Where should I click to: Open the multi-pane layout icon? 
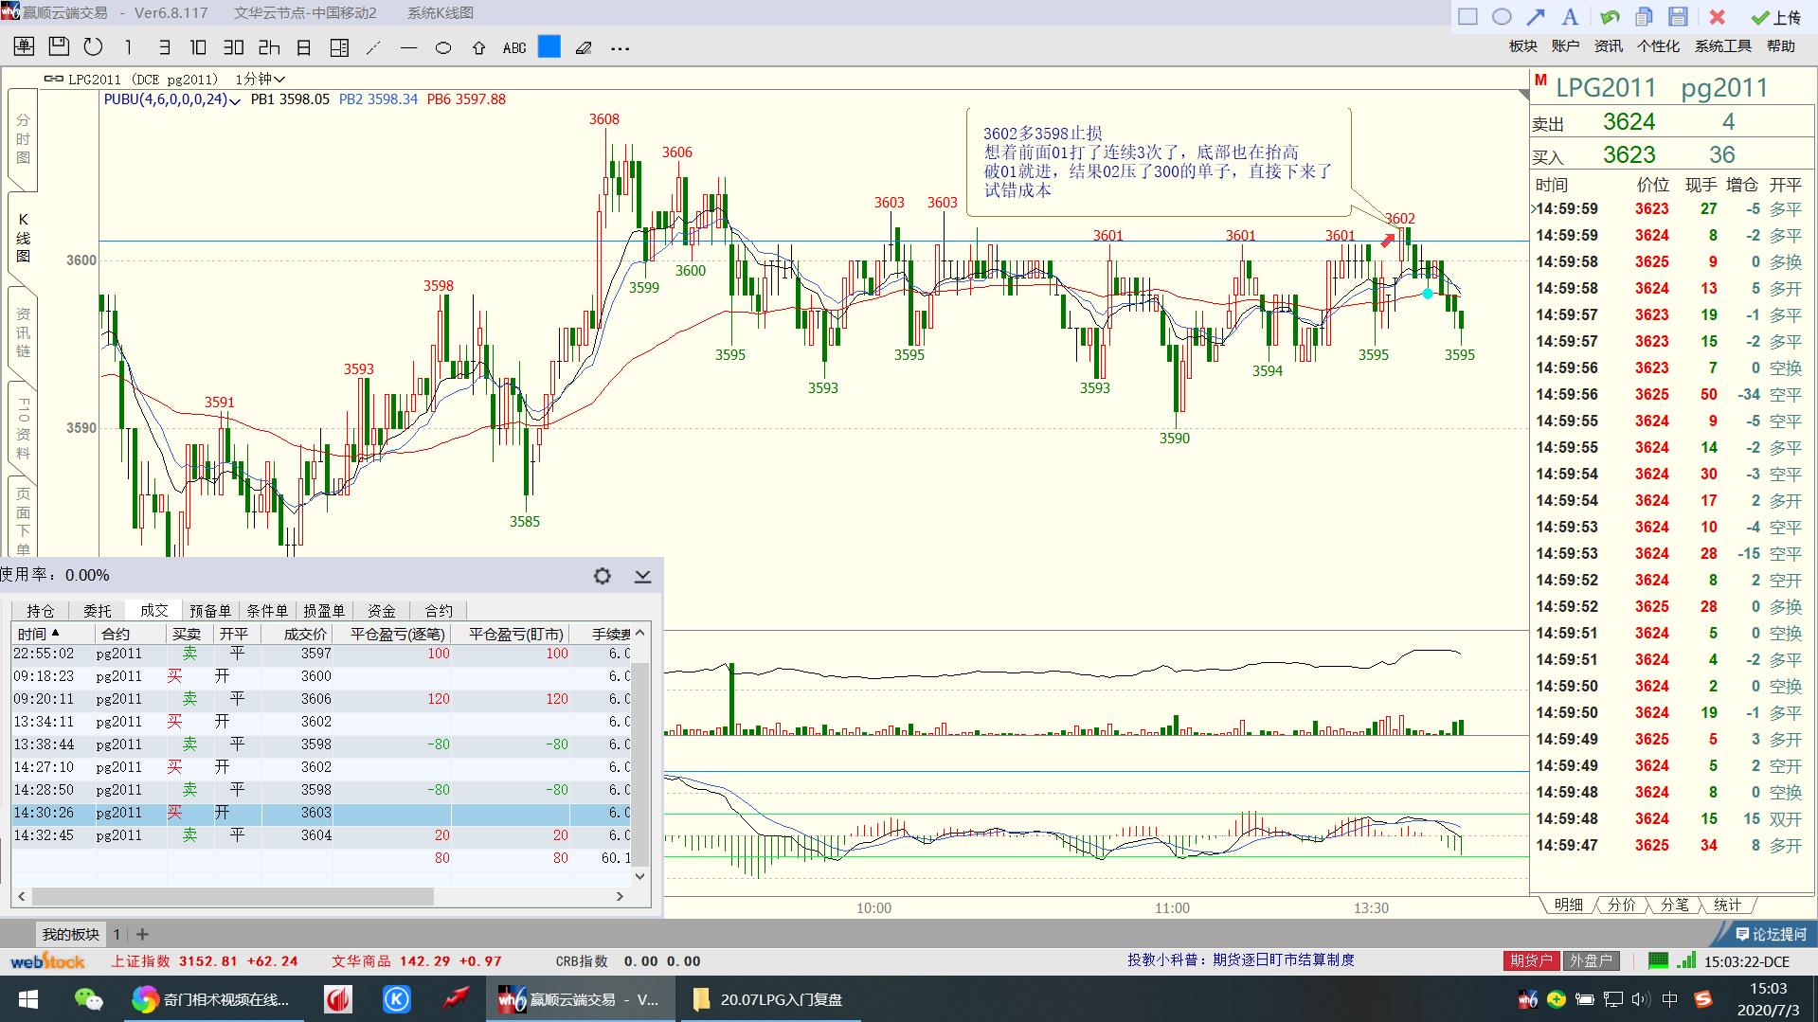(339, 47)
